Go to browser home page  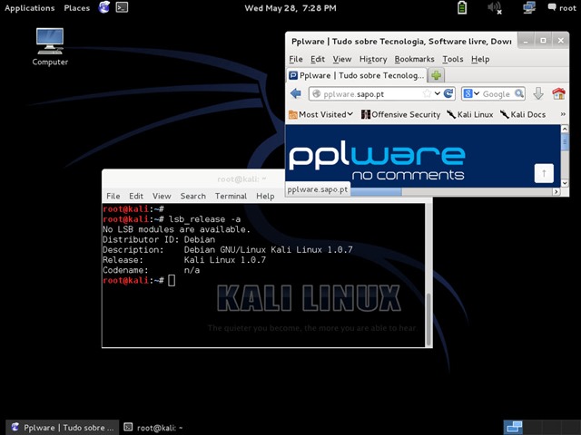558,93
